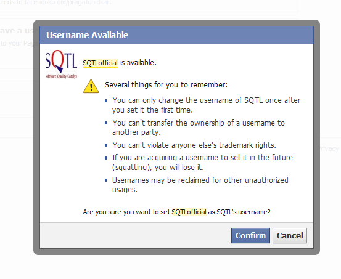This screenshot has height=279, width=341.
Task: Cancel the username dialog
Action: [290, 235]
